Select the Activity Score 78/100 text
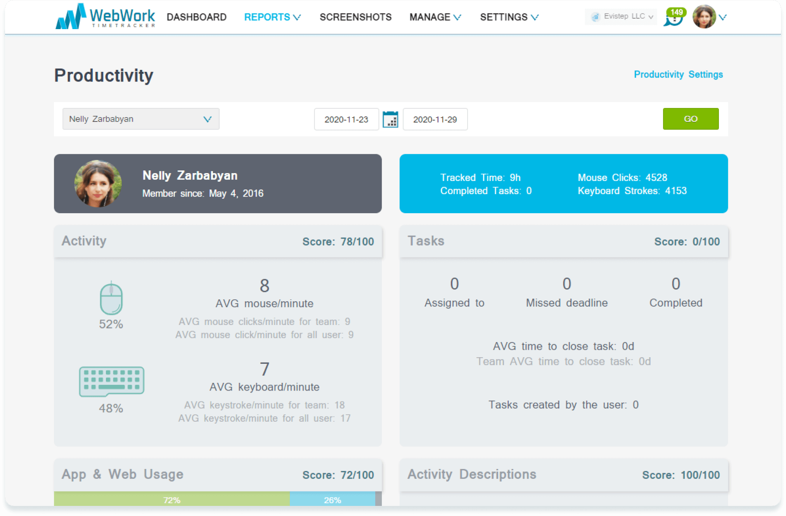The width and height of the screenshot is (786, 516). coord(338,241)
